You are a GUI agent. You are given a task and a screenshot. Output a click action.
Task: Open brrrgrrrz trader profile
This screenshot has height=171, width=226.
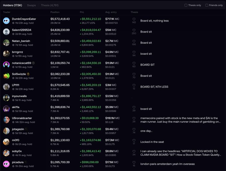[x=17, y=52]
